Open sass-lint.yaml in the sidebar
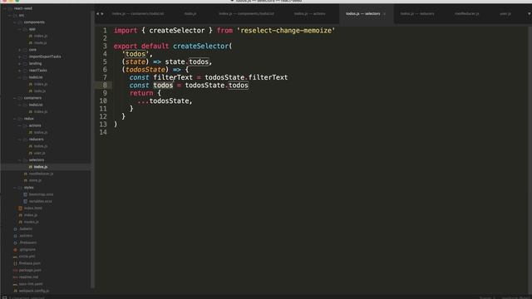Viewport: 532px width, 299px height. (31, 284)
